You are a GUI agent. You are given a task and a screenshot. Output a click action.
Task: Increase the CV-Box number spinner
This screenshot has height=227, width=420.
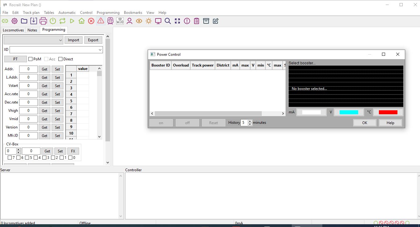pyautogui.click(x=18, y=150)
